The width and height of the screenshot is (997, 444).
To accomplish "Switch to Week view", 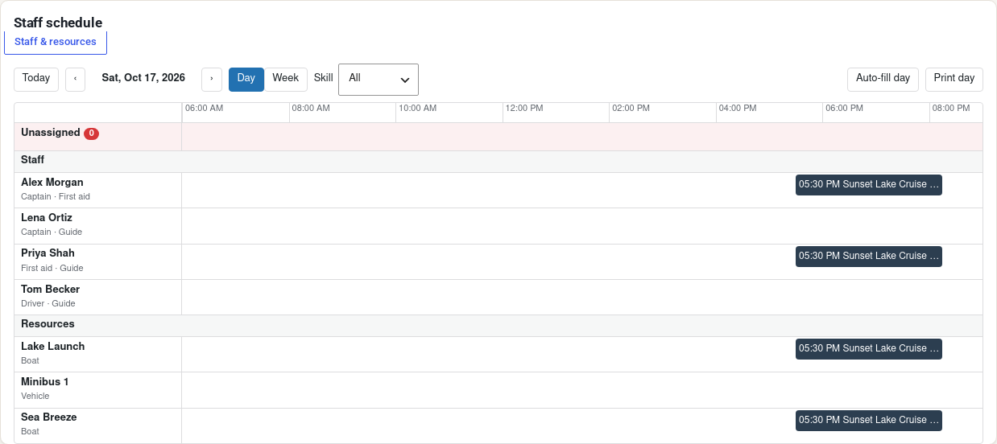I will tap(286, 79).
